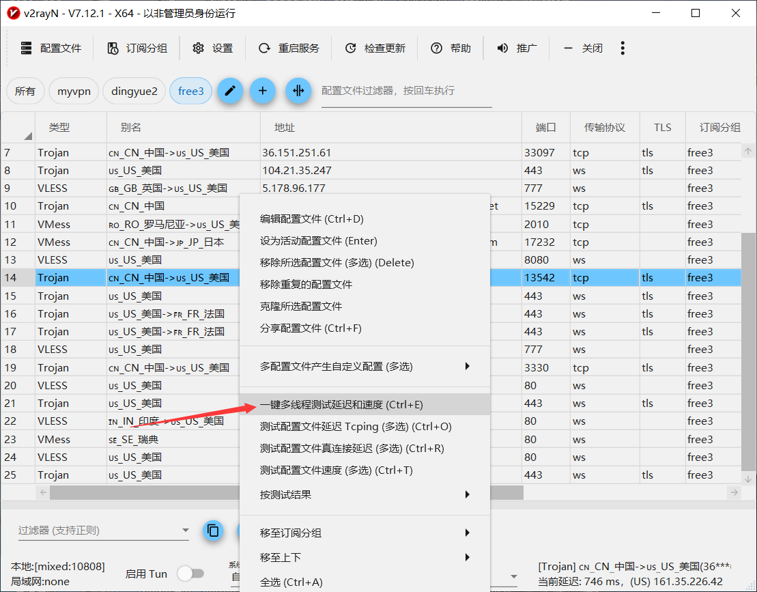Click the auto-adjust column width button

click(298, 91)
